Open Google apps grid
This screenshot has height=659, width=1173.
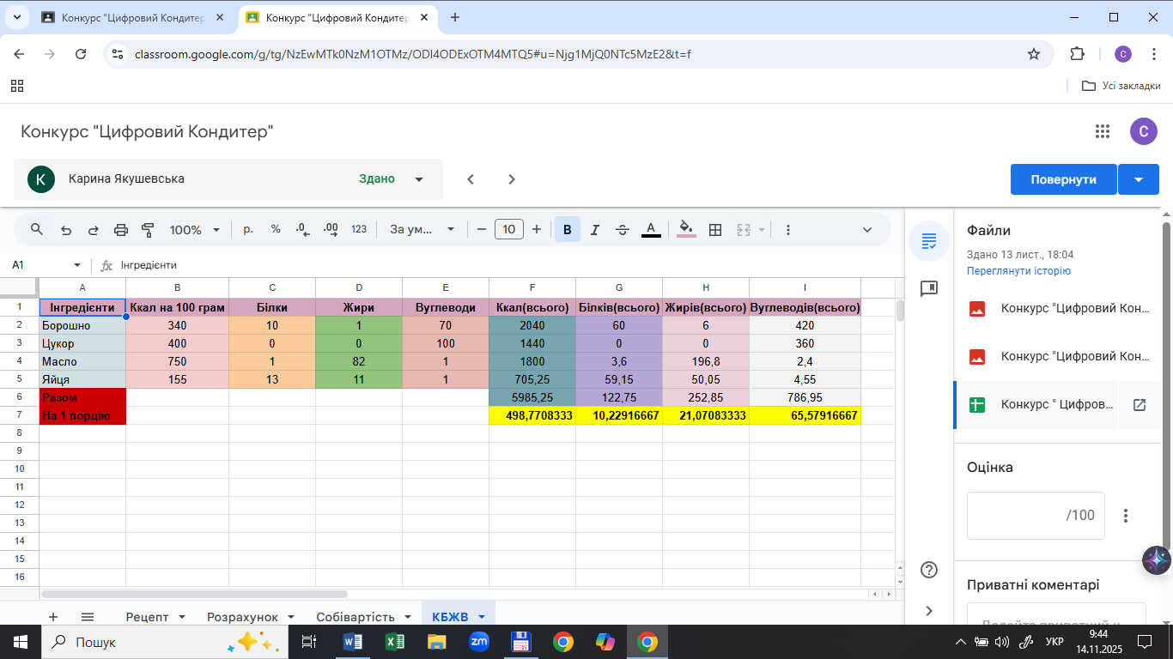1103,131
